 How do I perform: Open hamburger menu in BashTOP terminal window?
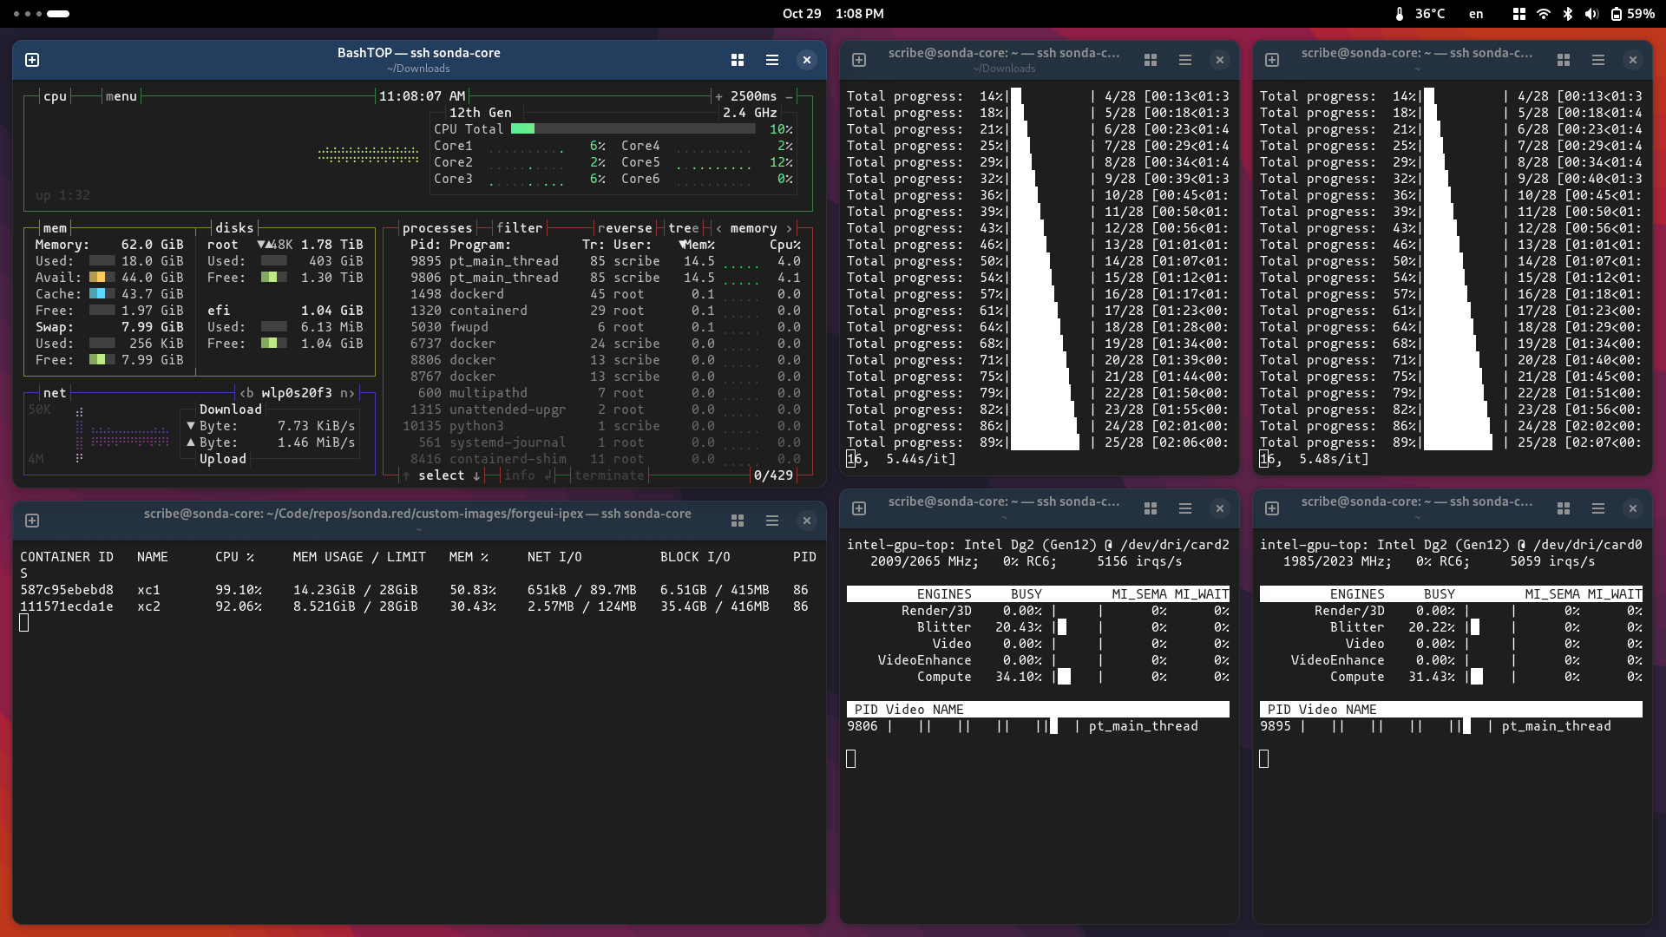coord(771,60)
